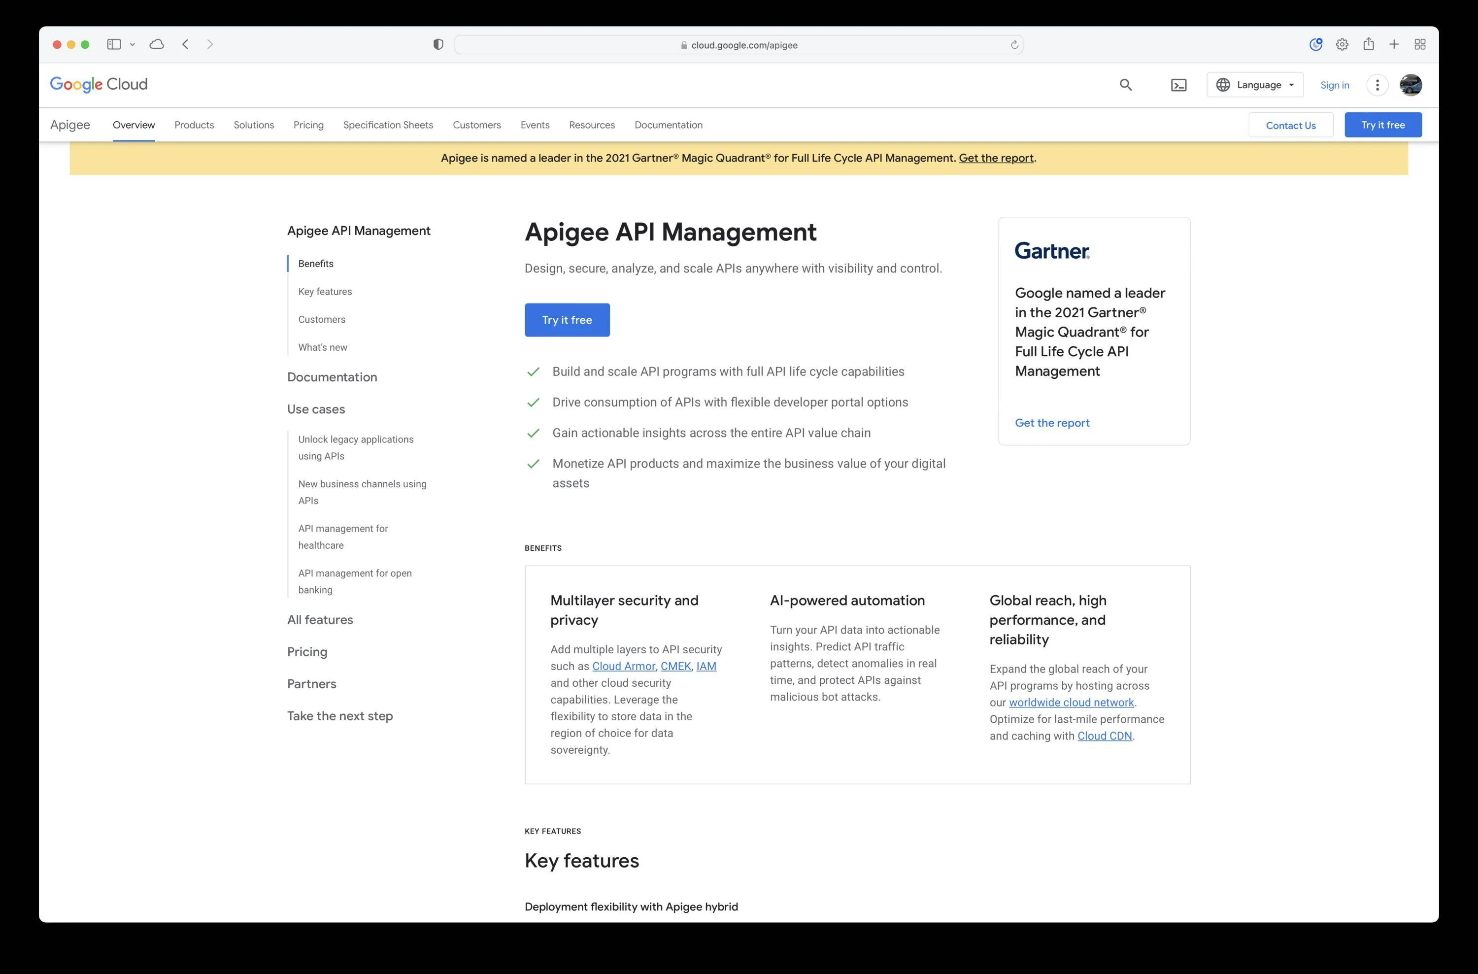The width and height of the screenshot is (1478, 974).
Task: Click the "AI-powered automation" benefit heading
Action: point(847,601)
